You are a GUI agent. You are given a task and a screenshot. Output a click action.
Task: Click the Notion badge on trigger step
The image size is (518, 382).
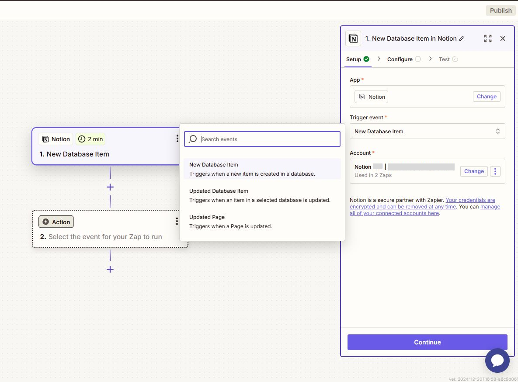click(x=56, y=139)
